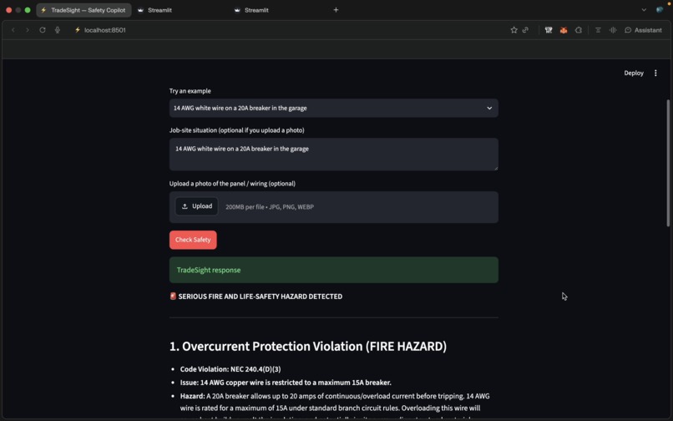Image resolution: width=673 pixels, height=421 pixels.
Task: Click the Overcurrent Protection Violation heading
Action: (x=308, y=347)
